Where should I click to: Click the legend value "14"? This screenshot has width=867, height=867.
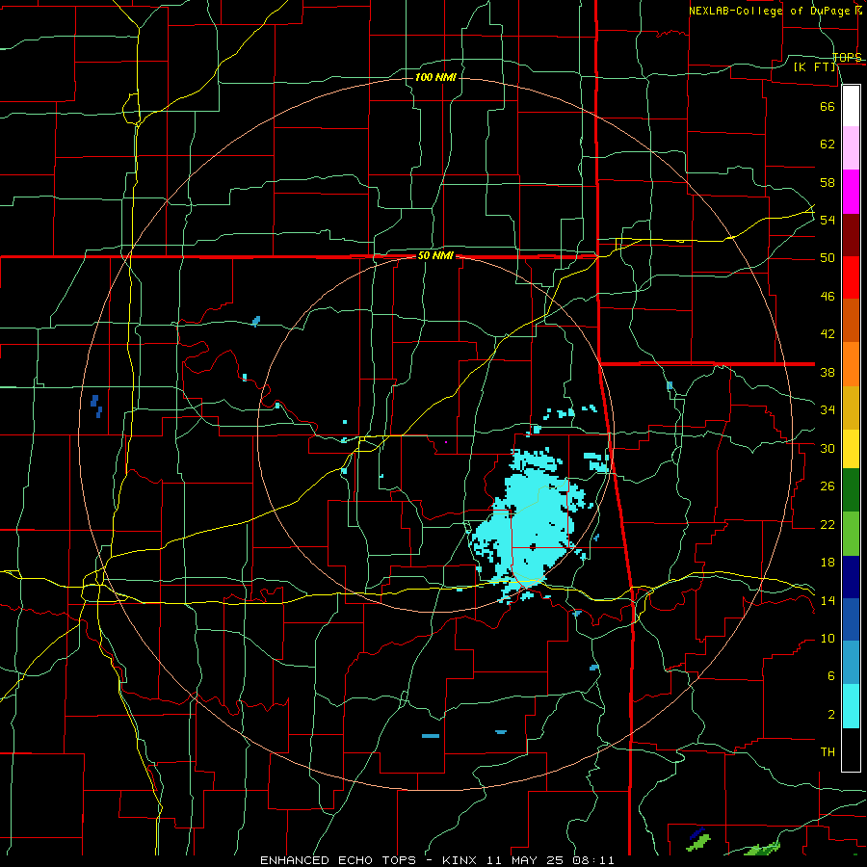pyautogui.click(x=828, y=600)
